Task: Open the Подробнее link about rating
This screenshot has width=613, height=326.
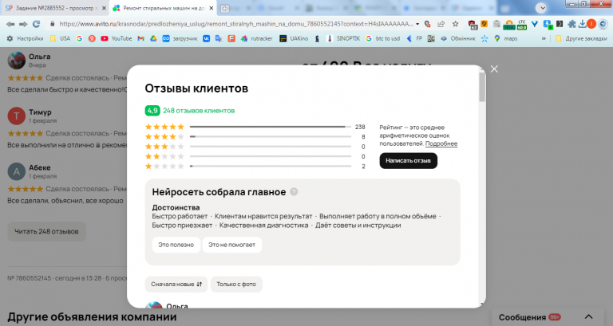Action: pos(441,143)
